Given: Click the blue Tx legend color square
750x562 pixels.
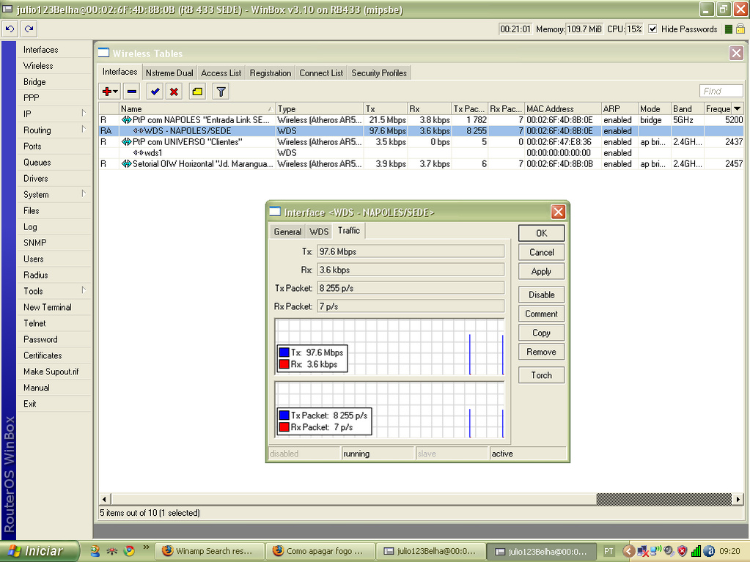Looking at the screenshot, I should [284, 352].
